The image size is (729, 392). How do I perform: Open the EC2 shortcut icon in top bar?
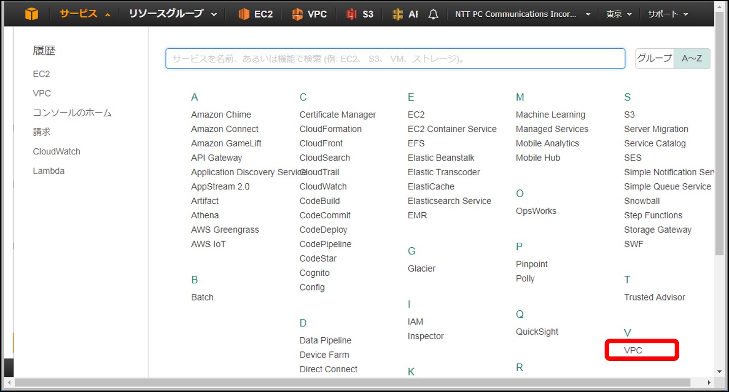[x=245, y=14]
